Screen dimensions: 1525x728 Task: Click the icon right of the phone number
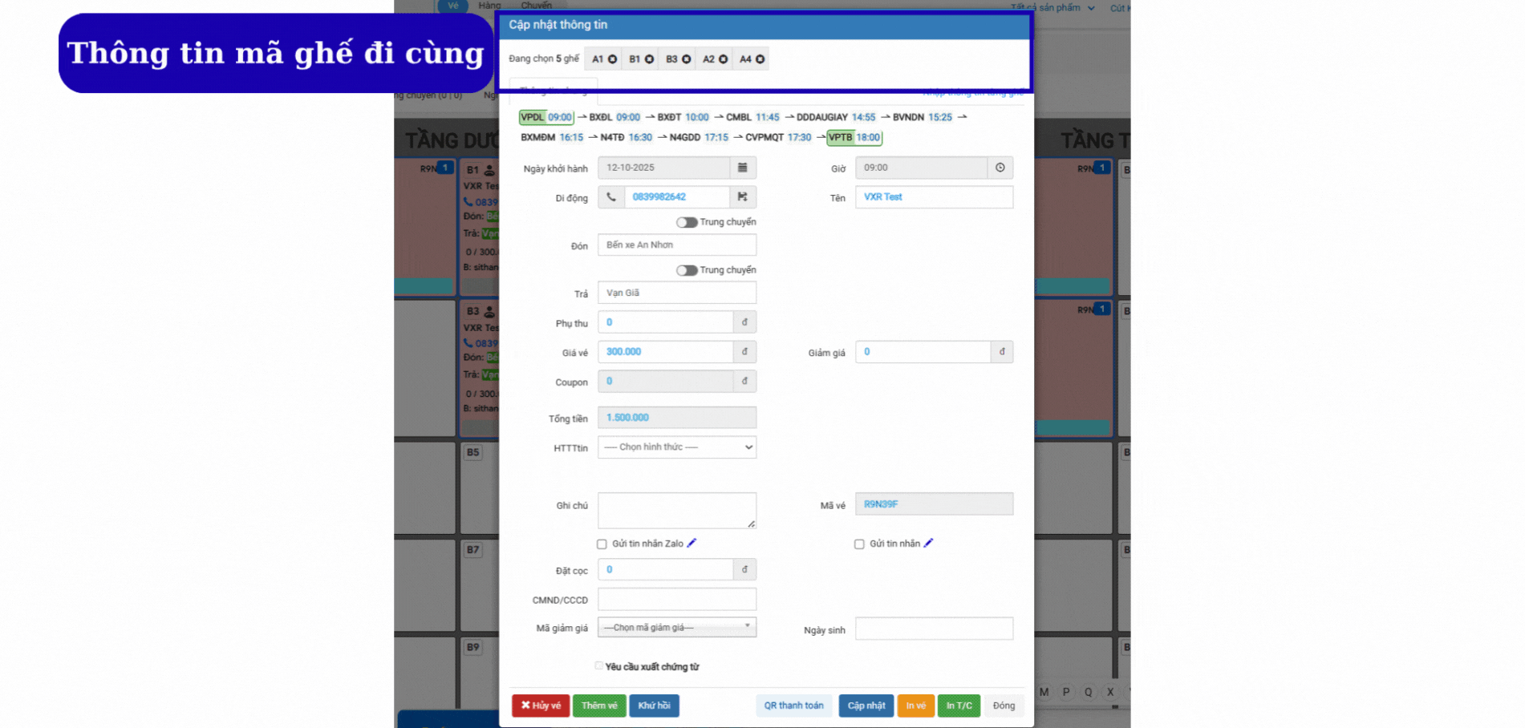click(742, 197)
